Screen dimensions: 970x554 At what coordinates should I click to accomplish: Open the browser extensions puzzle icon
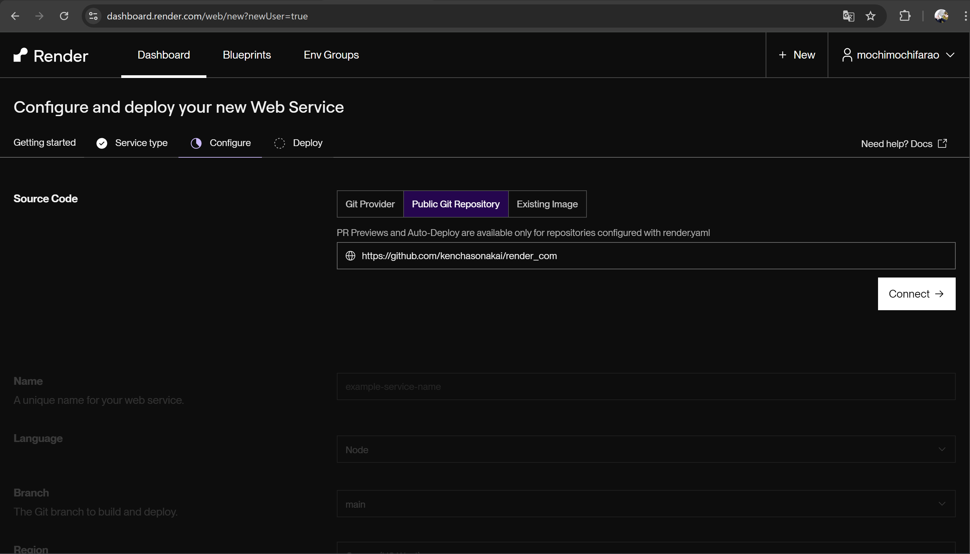pyautogui.click(x=905, y=16)
